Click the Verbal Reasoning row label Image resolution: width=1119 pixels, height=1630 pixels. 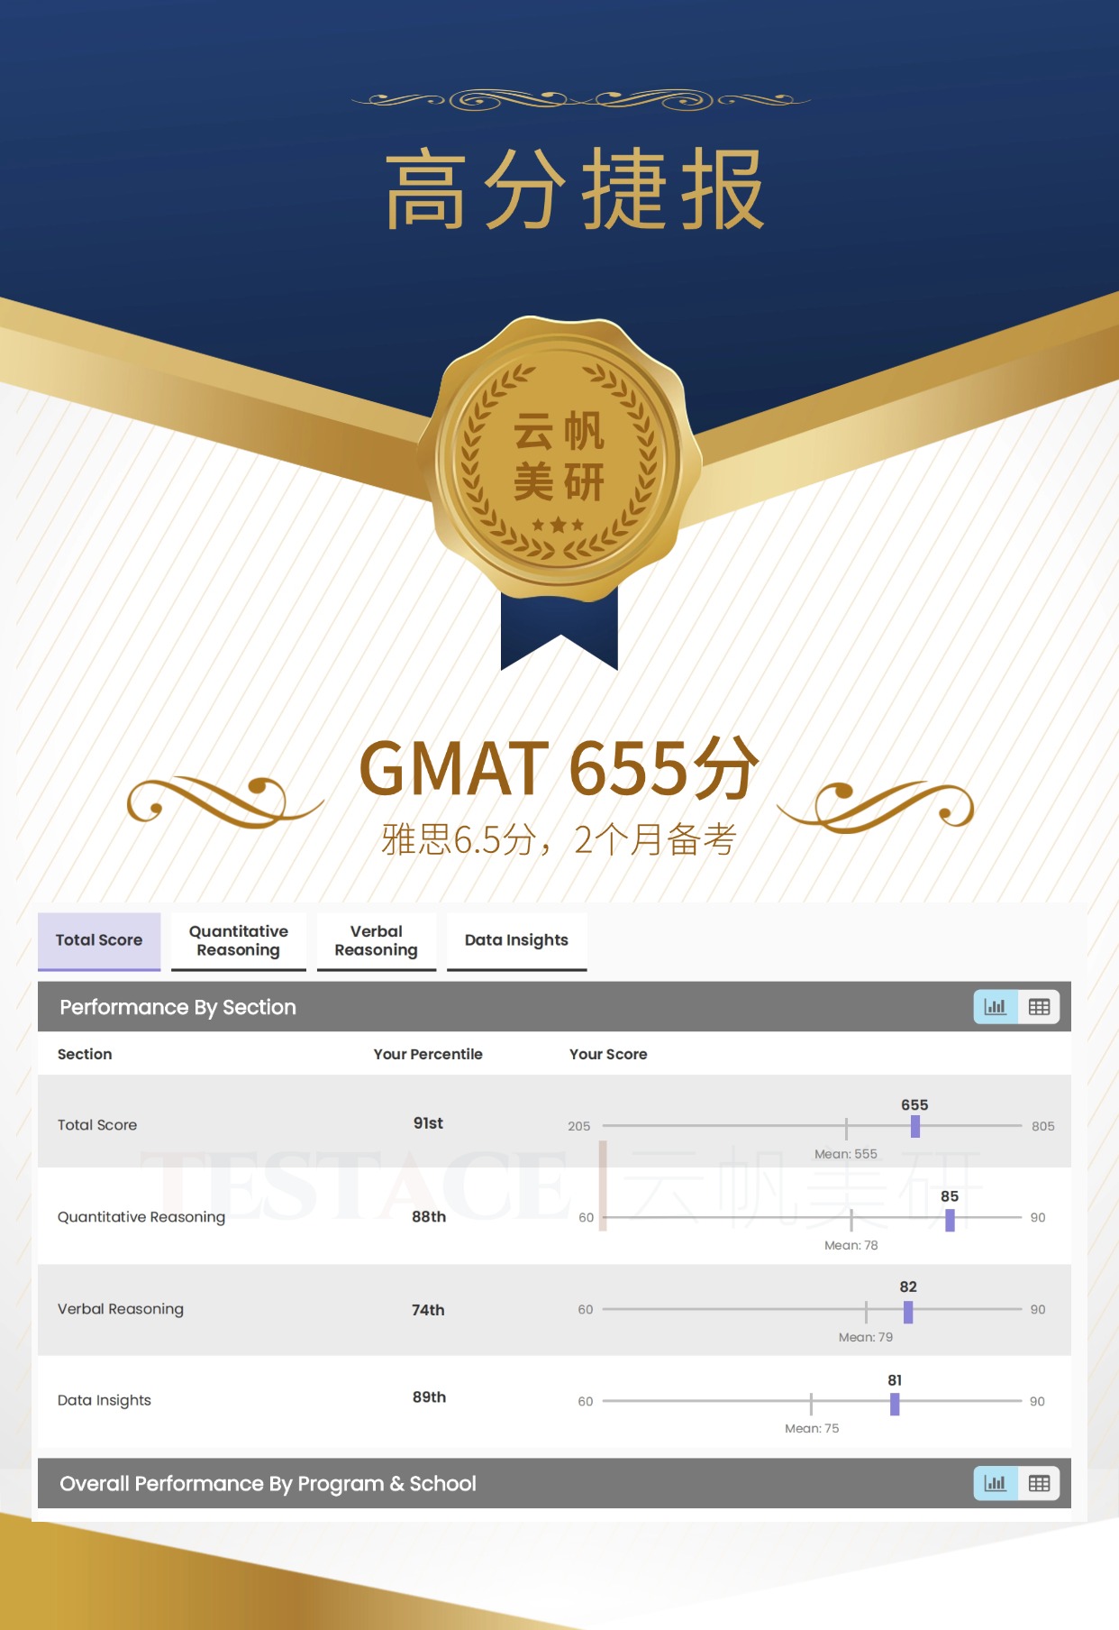pos(121,1309)
